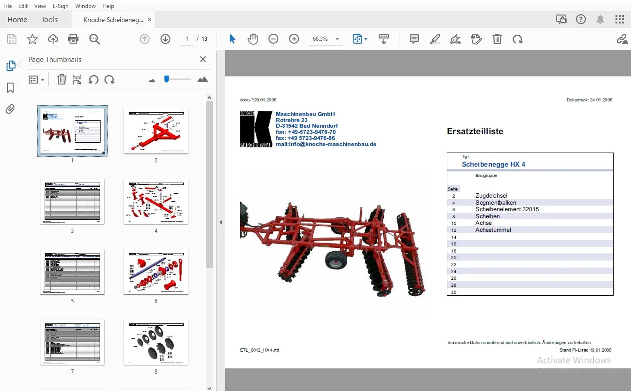Close the Page Thumbnails panel
Screen dimensions: 631x391
coord(203,59)
